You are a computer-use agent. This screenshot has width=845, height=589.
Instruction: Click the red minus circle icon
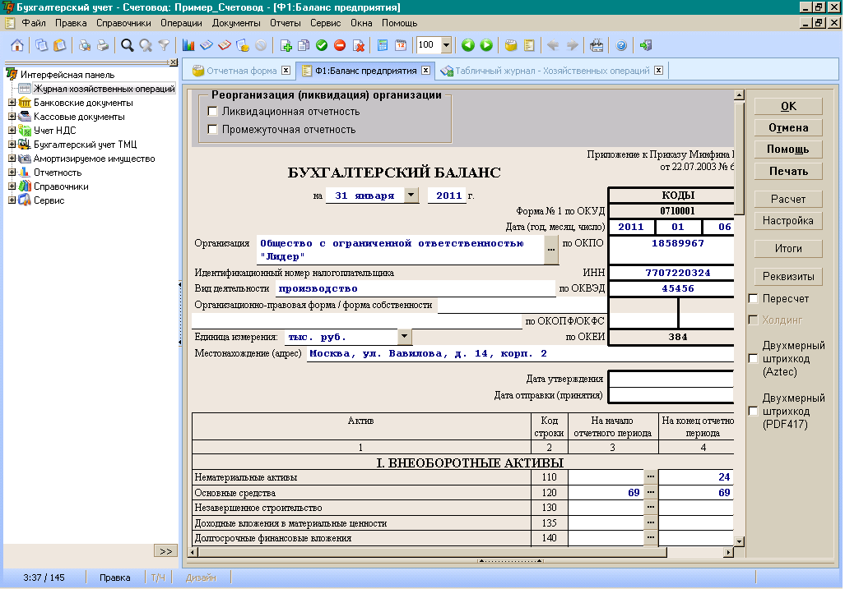click(339, 45)
